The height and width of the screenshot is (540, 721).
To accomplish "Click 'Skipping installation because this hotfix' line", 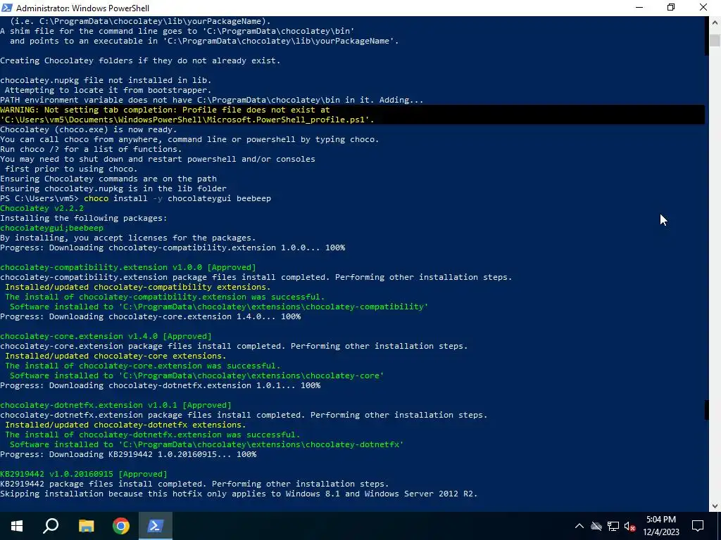I will [239, 494].
